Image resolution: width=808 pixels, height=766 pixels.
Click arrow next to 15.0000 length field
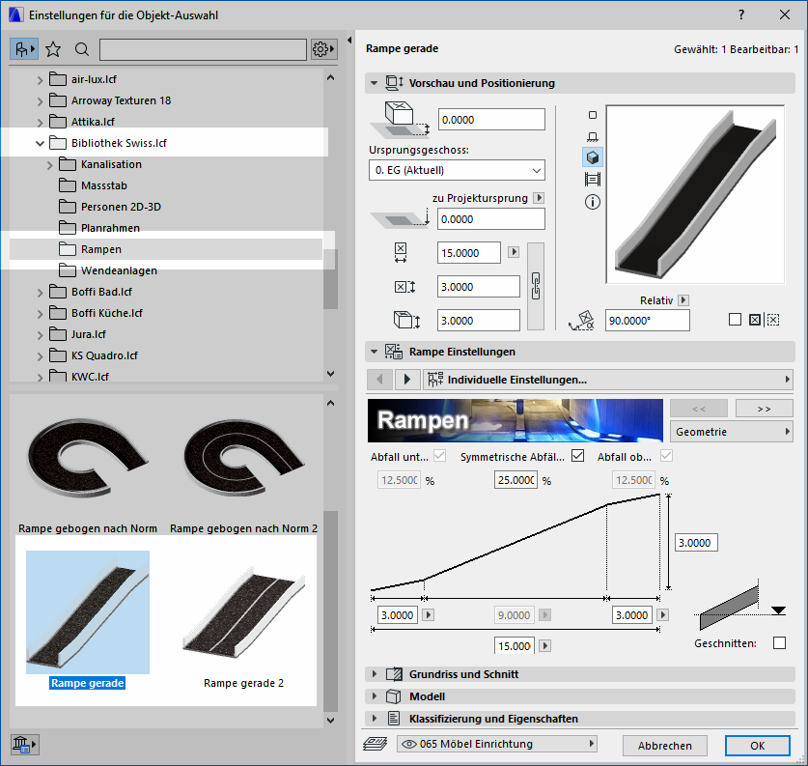click(x=514, y=252)
